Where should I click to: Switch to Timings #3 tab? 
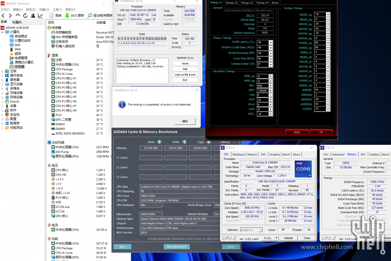click(x=247, y=2)
